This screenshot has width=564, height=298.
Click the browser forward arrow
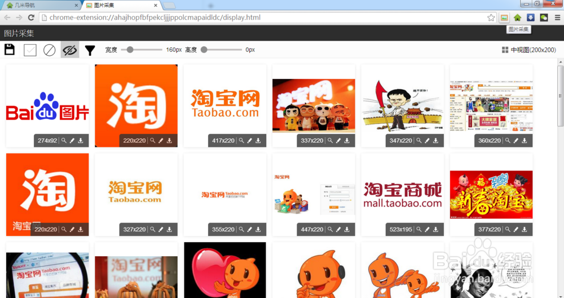point(19,17)
